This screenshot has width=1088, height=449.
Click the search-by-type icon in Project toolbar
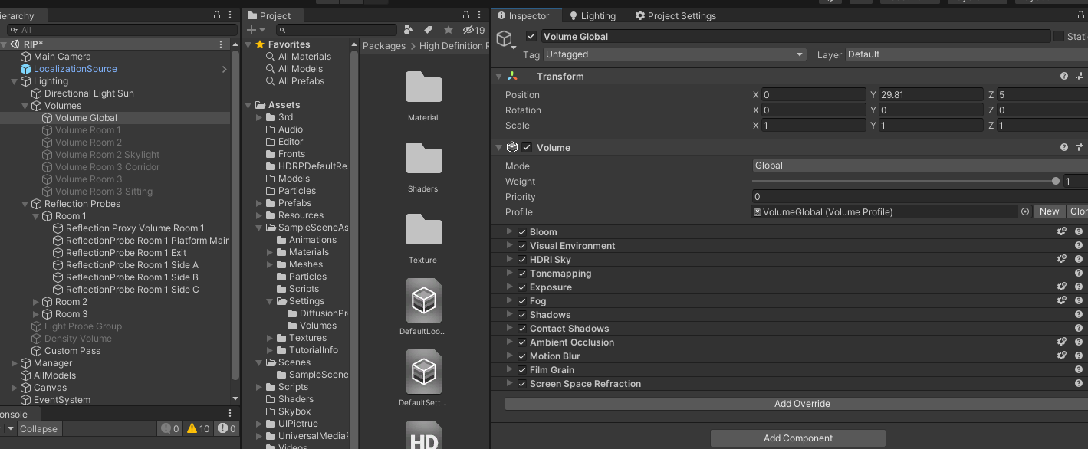tap(407, 29)
